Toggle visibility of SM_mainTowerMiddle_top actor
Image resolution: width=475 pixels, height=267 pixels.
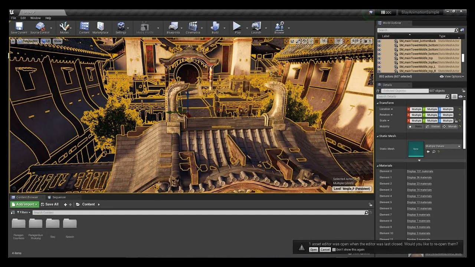pos(379,58)
